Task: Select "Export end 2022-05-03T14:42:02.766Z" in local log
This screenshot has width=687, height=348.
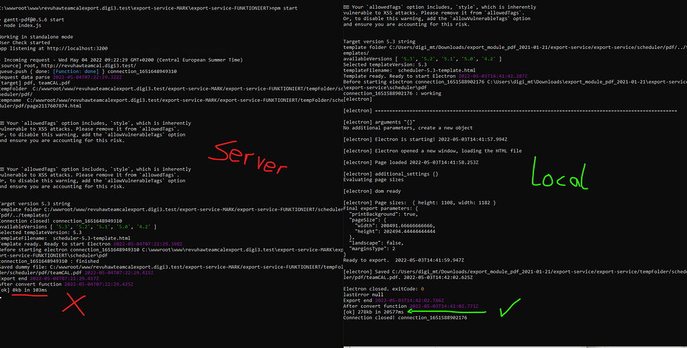Action: (x=393, y=300)
